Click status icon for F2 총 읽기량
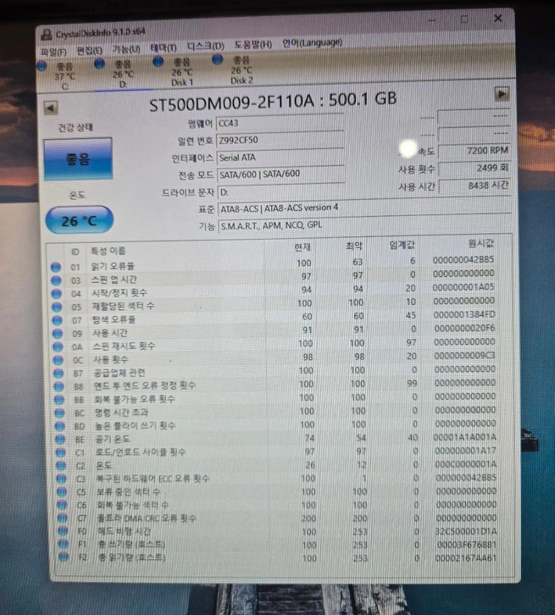 pos(64,557)
